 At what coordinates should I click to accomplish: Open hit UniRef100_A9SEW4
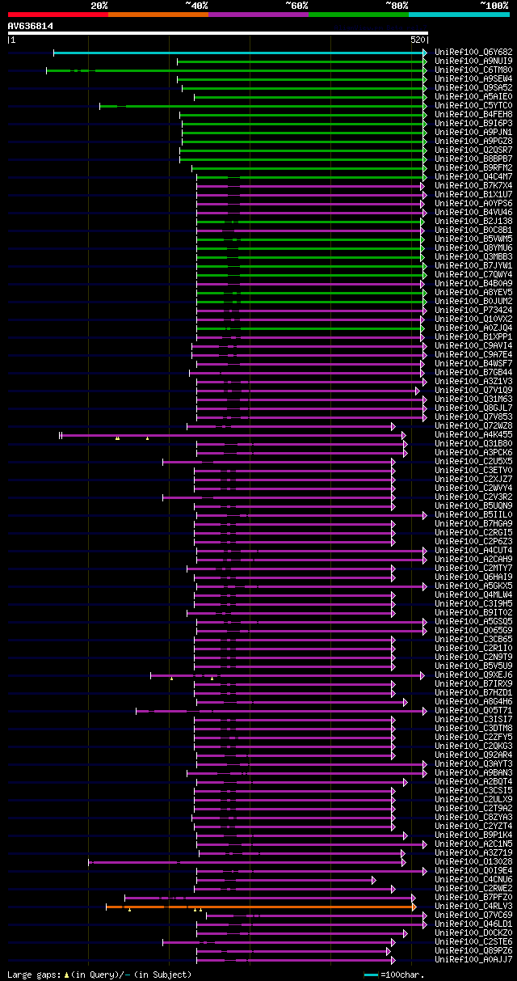[x=473, y=79]
